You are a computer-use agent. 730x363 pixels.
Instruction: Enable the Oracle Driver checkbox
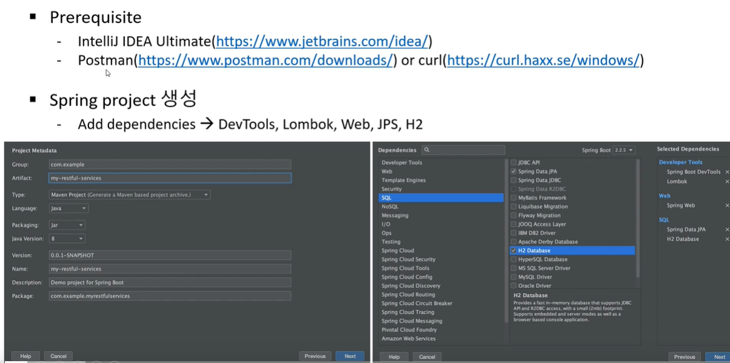click(x=514, y=285)
